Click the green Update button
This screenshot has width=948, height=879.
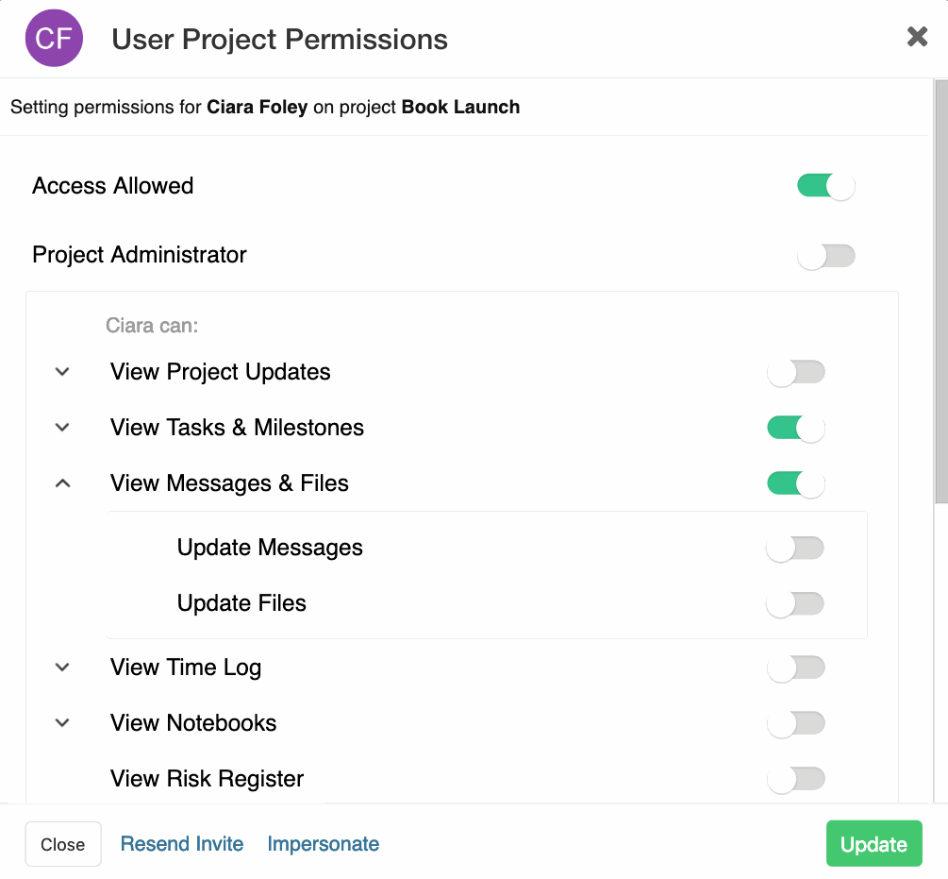(x=873, y=844)
